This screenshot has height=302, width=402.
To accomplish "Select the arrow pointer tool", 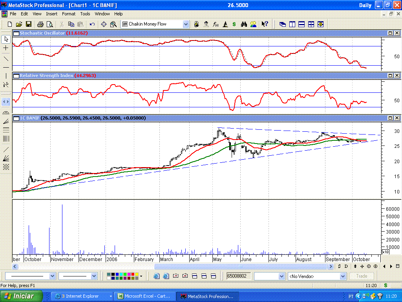I will [x=6, y=39].
